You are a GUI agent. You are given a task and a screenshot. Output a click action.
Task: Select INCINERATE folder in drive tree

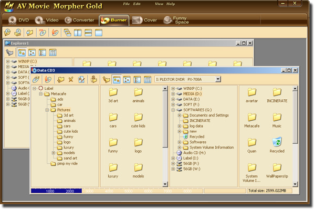[x=197, y=121]
